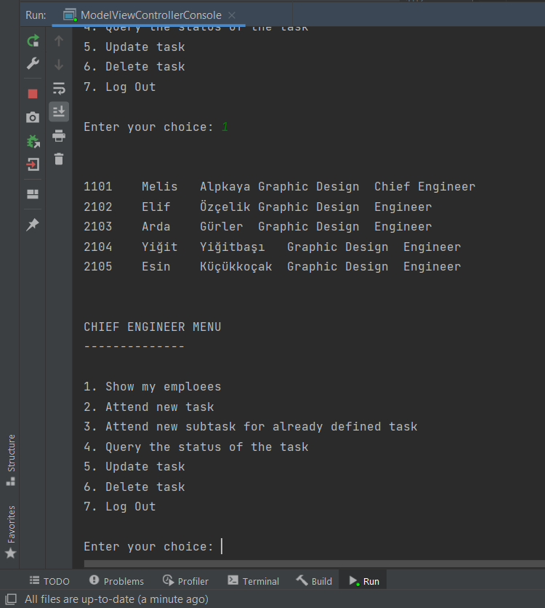Open run configuration settings via wrench icon
Image resolution: width=545 pixels, height=608 pixels.
point(32,63)
